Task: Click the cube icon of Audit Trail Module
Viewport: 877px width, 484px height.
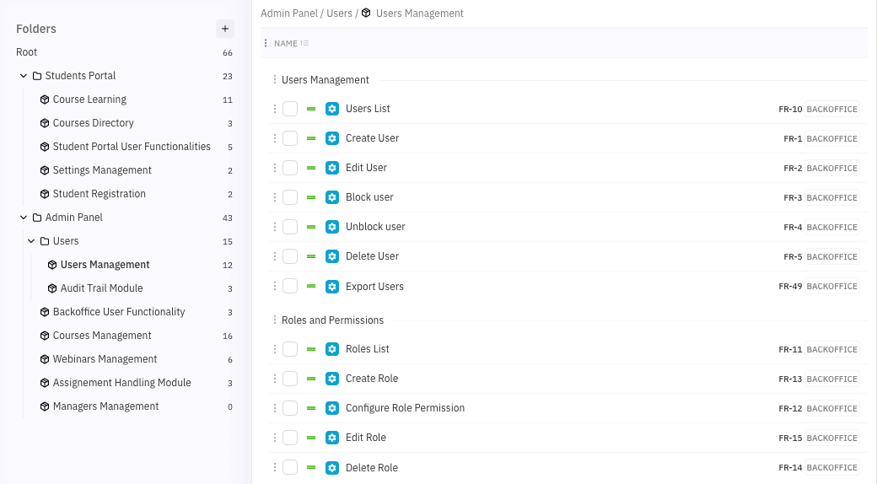Action: pos(52,288)
